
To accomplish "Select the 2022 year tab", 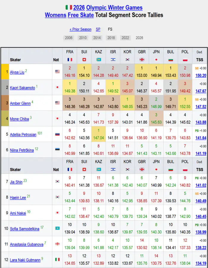I will coord(125,38).
